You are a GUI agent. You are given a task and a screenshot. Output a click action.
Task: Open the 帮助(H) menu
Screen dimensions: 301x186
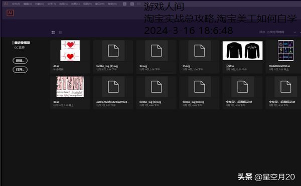112,4
